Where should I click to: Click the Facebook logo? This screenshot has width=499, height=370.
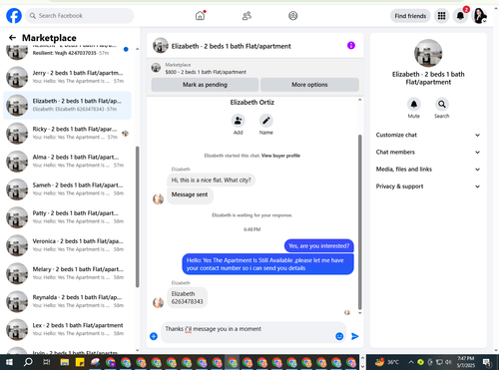point(14,16)
